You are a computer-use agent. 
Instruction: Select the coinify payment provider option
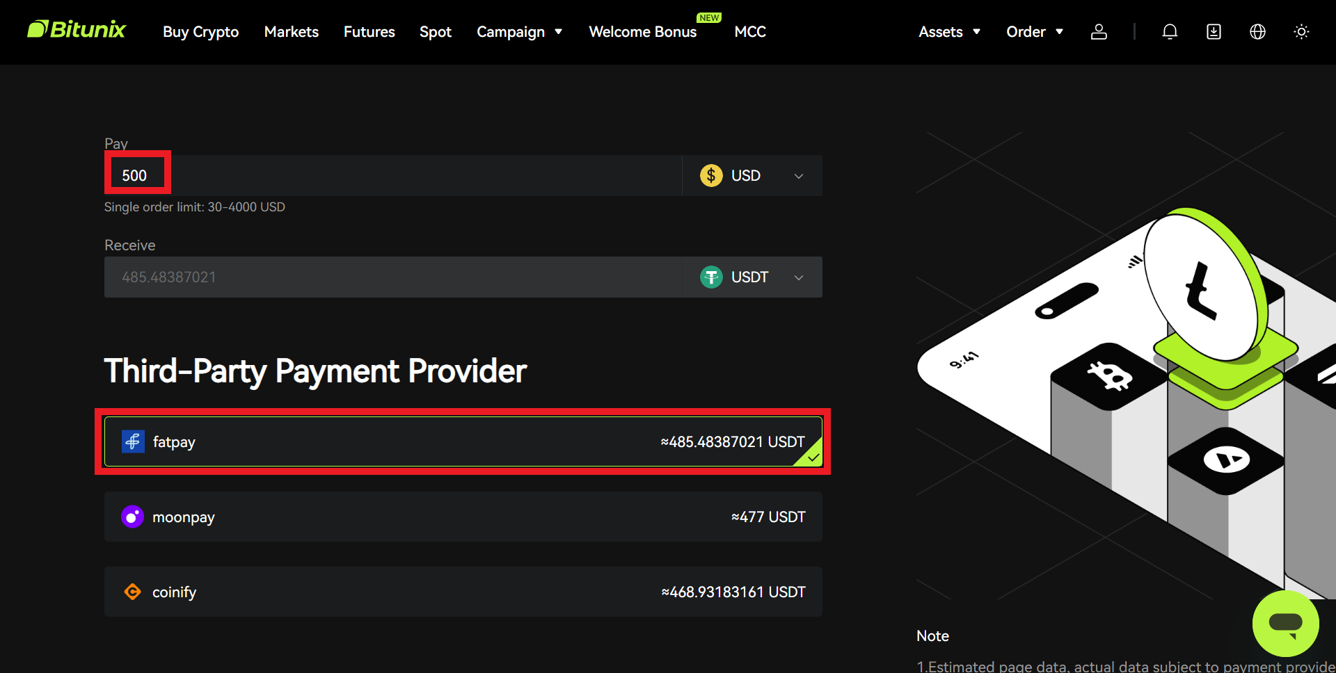point(463,592)
